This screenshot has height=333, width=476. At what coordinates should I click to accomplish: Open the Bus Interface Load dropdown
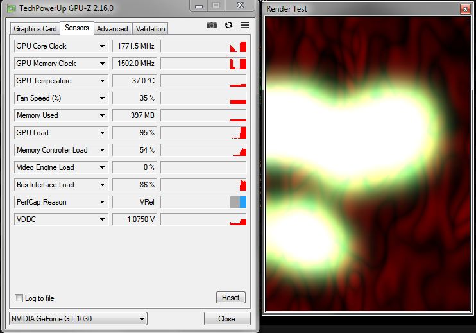tap(102, 185)
